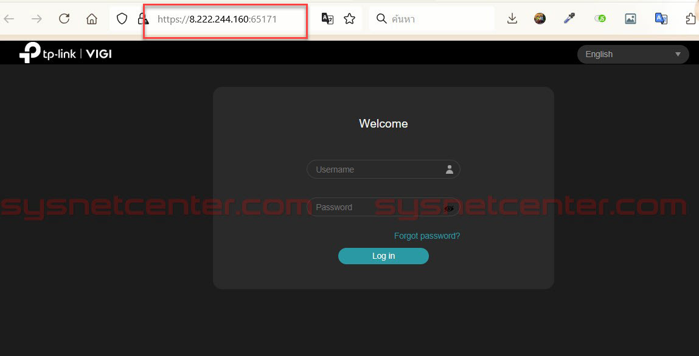Viewport: 699px width, 356px height.
Task: Open the tracking protection shield icon
Action: (x=122, y=19)
